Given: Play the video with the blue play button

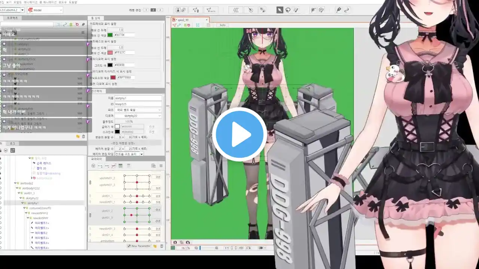Looking at the screenshot, I should click(239, 134).
